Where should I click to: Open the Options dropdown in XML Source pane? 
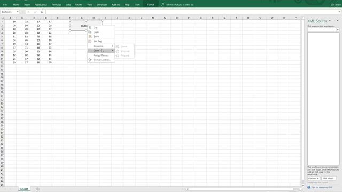314,178
